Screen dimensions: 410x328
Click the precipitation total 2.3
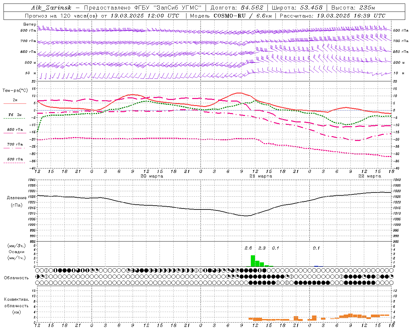point(262,248)
